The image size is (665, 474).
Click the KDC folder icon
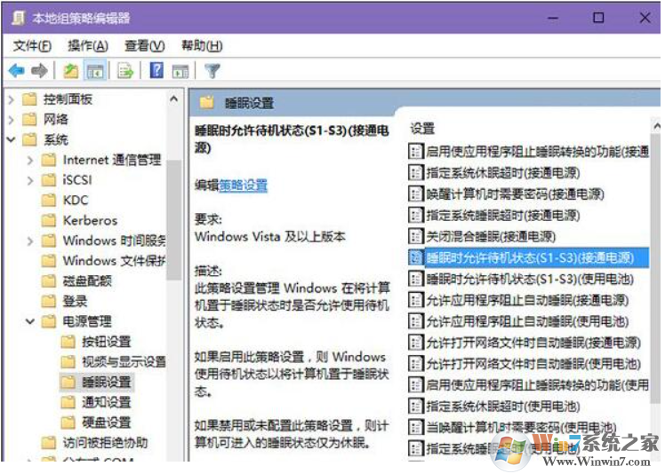coord(49,200)
